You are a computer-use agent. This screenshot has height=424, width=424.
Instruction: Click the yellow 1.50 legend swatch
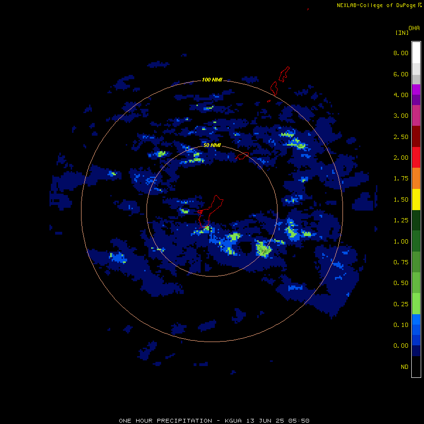416,199
